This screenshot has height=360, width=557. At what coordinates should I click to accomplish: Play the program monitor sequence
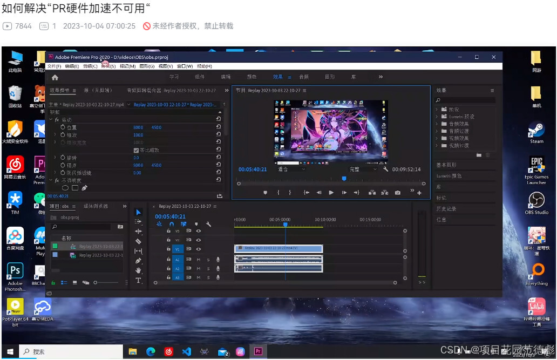tap(331, 193)
